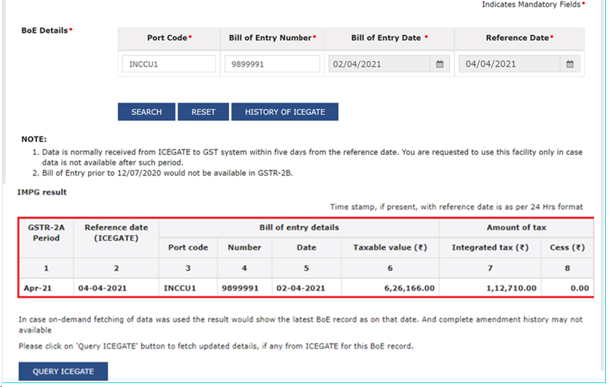Open HISTORY OF ICEGATE
The image size is (609, 387).
[x=285, y=112]
